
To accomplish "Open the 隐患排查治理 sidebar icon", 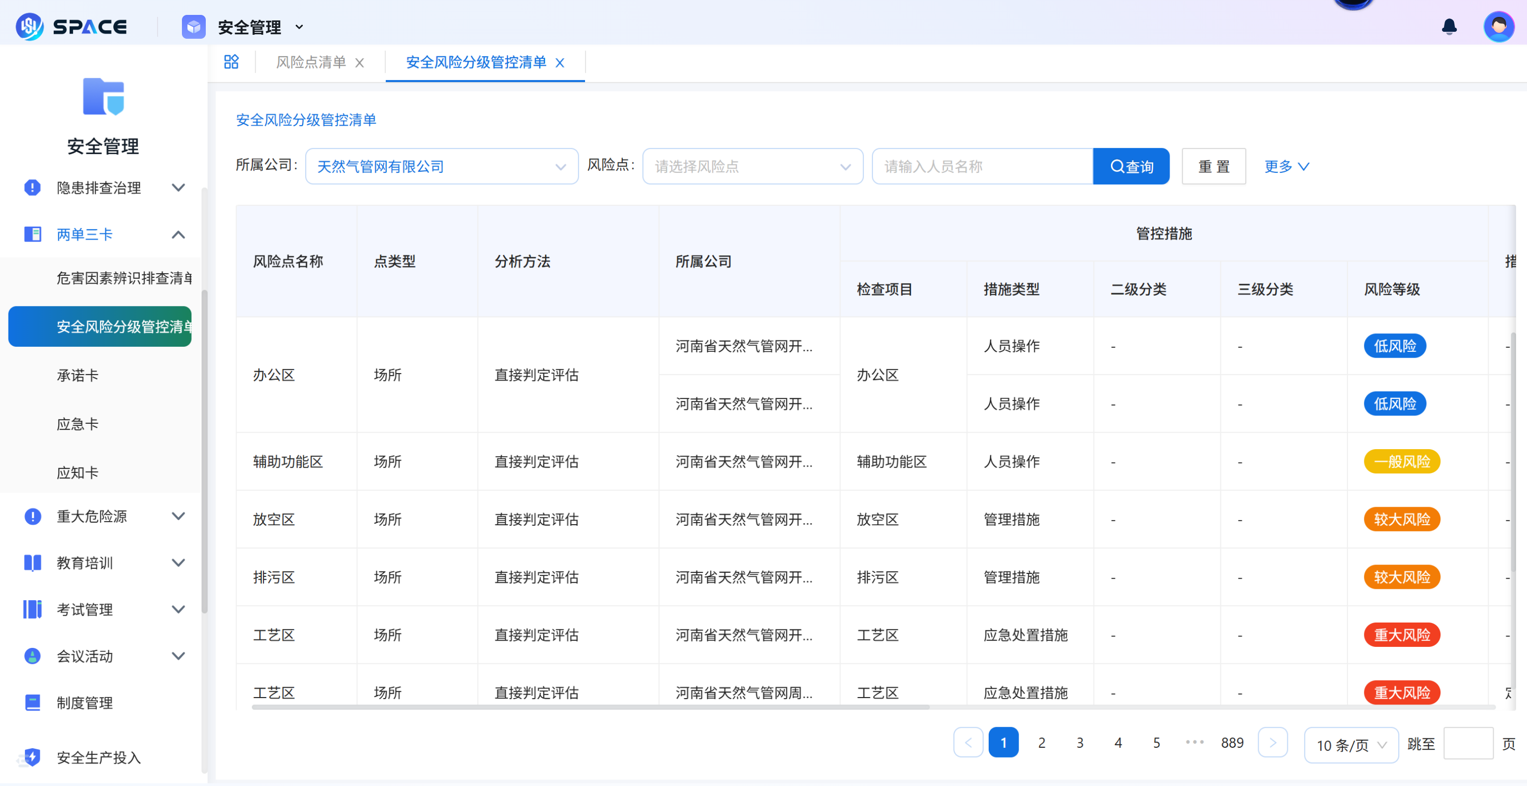I will tap(32, 188).
